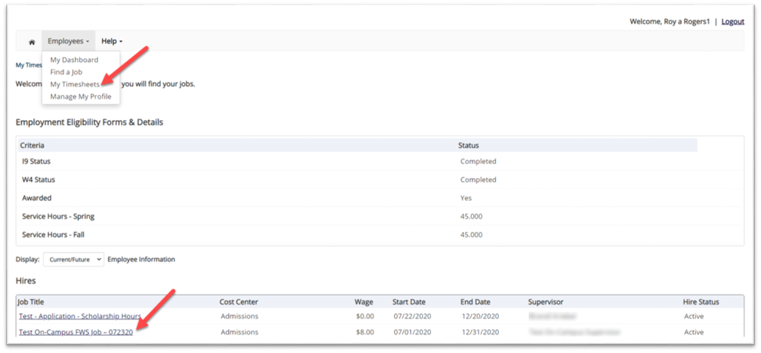The width and height of the screenshot is (761, 353).
Task: Expand the Help menu
Action: click(112, 41)
